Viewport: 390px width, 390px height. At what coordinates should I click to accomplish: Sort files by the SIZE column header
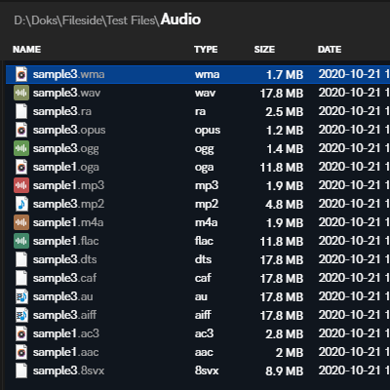coord(264,50)
